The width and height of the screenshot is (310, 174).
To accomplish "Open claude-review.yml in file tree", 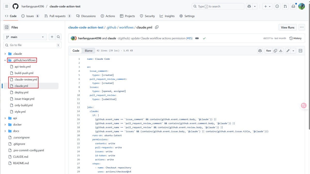I will pos(26,80).
